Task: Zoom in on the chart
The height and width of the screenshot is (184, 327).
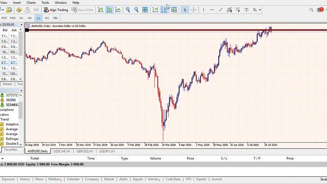Action: tap(128, 10)
